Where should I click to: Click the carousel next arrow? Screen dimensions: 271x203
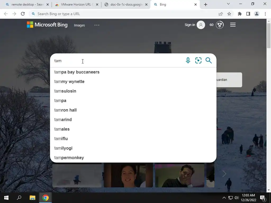224,174
